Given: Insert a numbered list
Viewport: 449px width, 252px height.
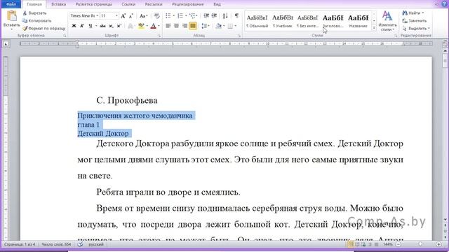Looking at the screenshot, I should [x=180, y=15].
